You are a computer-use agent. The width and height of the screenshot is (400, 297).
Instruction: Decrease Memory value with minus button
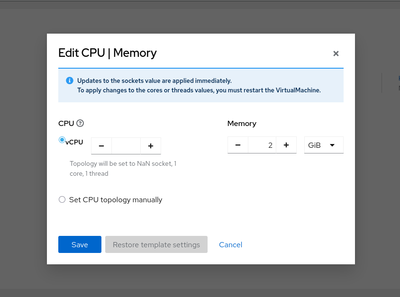238,145
